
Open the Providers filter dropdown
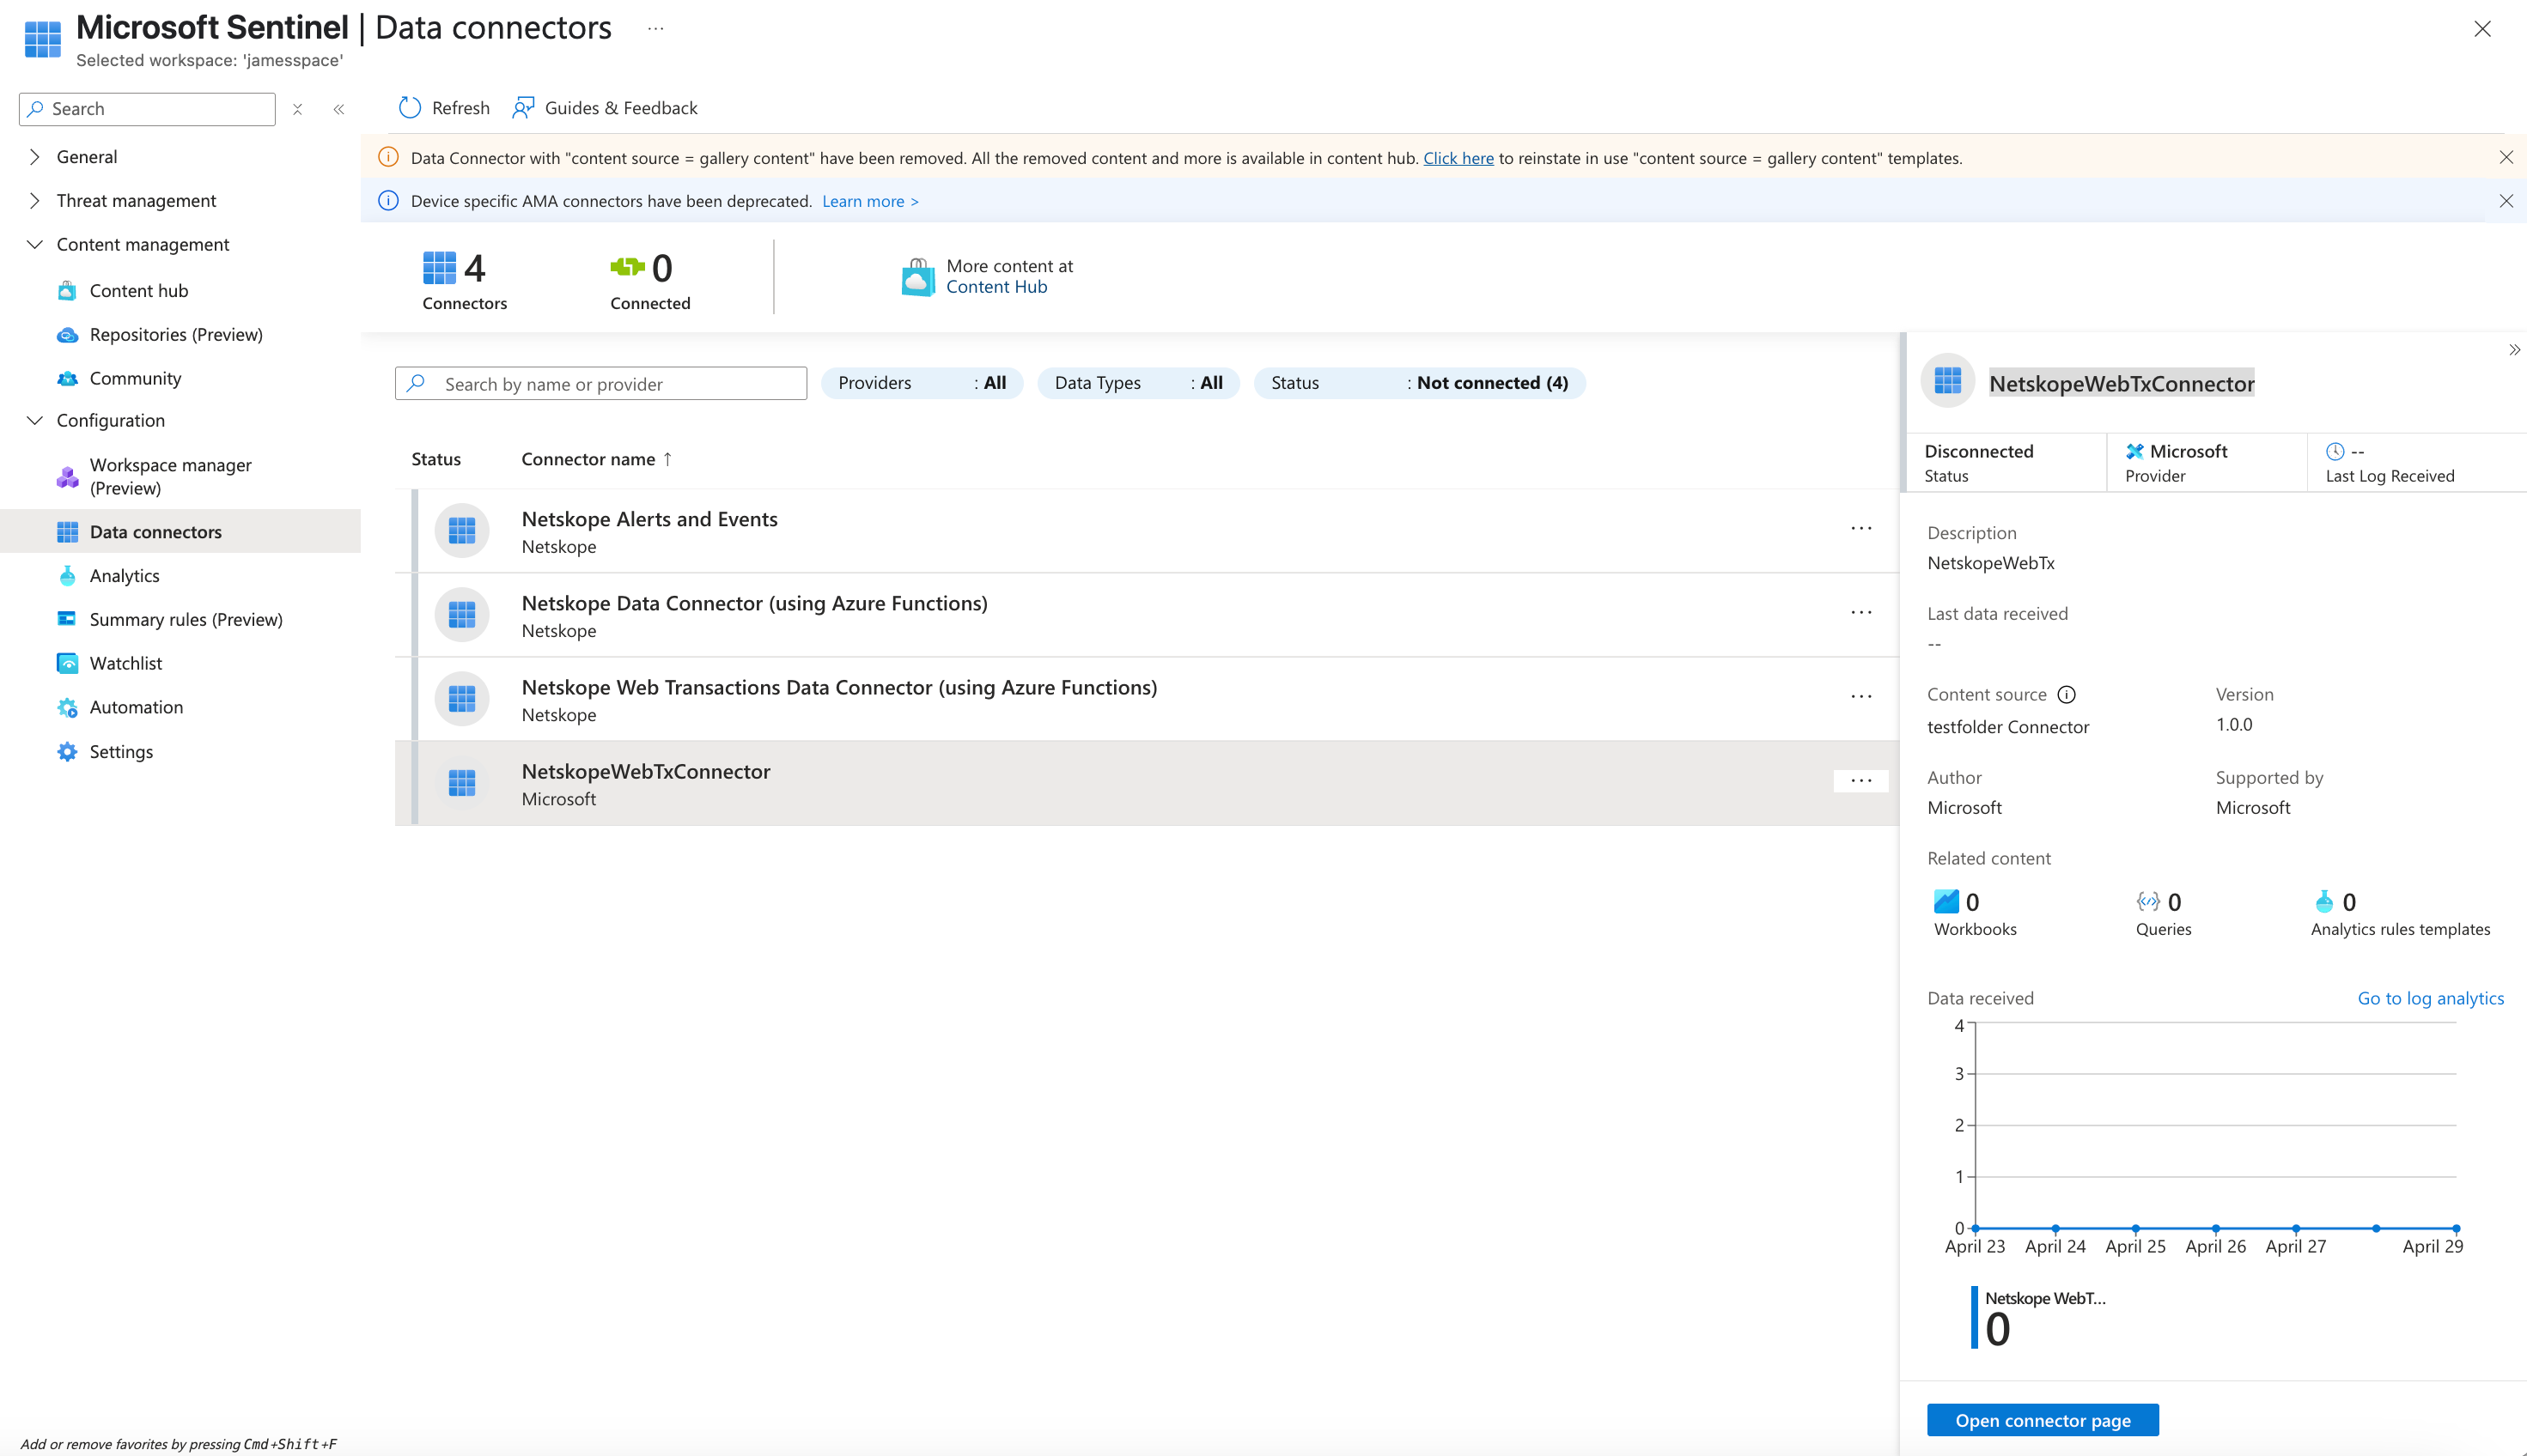pos(922,383)
